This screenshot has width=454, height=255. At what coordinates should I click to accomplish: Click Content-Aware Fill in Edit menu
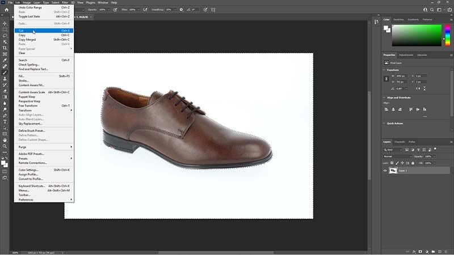(x=31, y=85)
